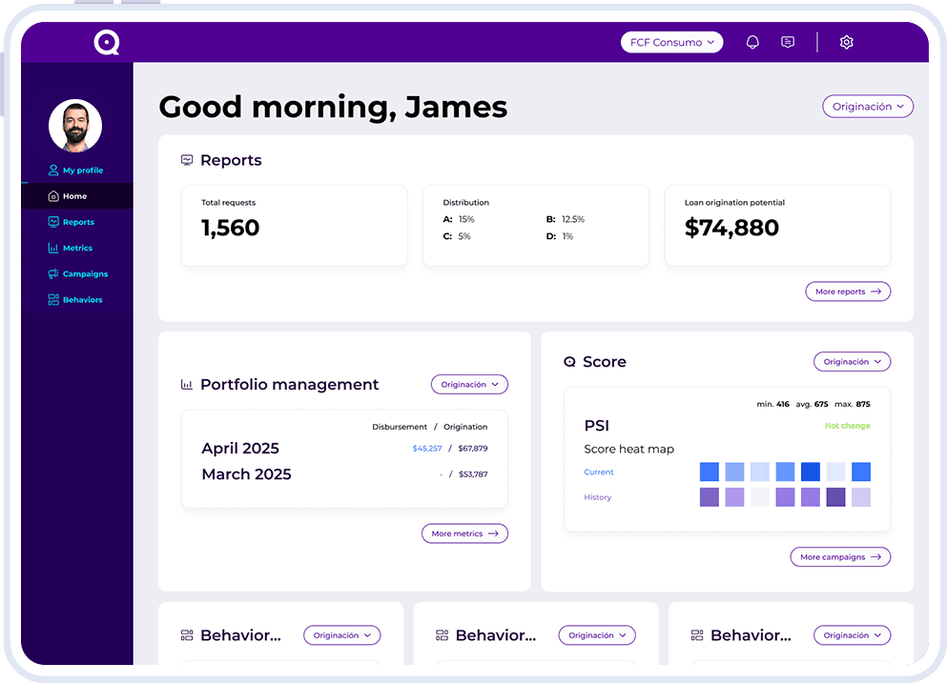Click the 1,560 total requests value
Screen dimensions: 947x683
click(x=230, y=228)
